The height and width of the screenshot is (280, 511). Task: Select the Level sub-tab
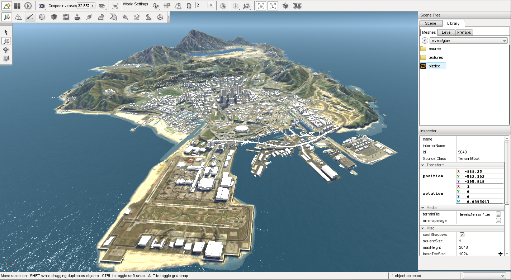point(446,32)
